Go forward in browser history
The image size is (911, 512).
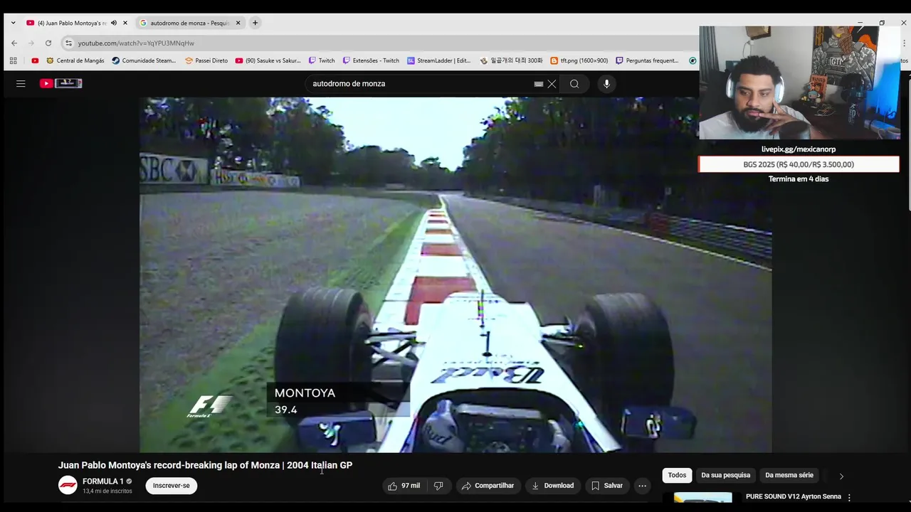pos(31,43)
